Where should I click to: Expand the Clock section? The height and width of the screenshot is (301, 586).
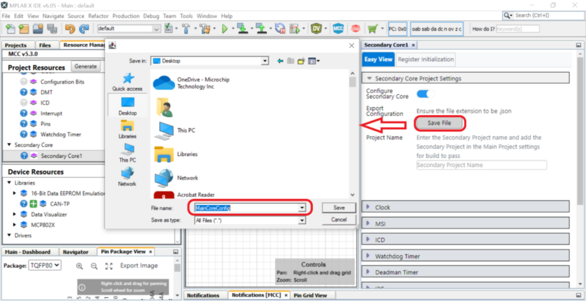tap(466, 207)
